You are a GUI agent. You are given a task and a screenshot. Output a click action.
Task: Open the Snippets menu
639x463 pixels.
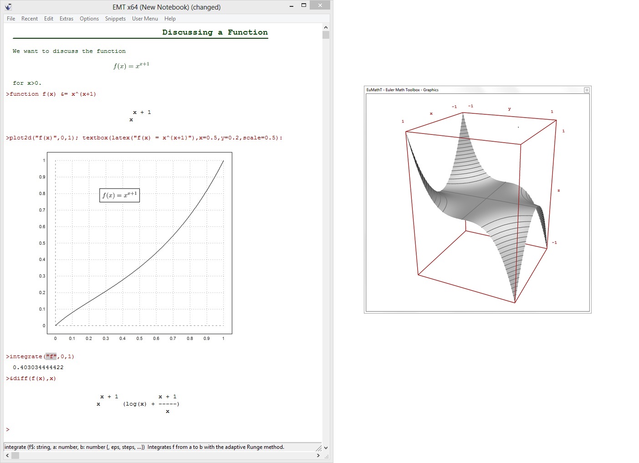[115, 19]
